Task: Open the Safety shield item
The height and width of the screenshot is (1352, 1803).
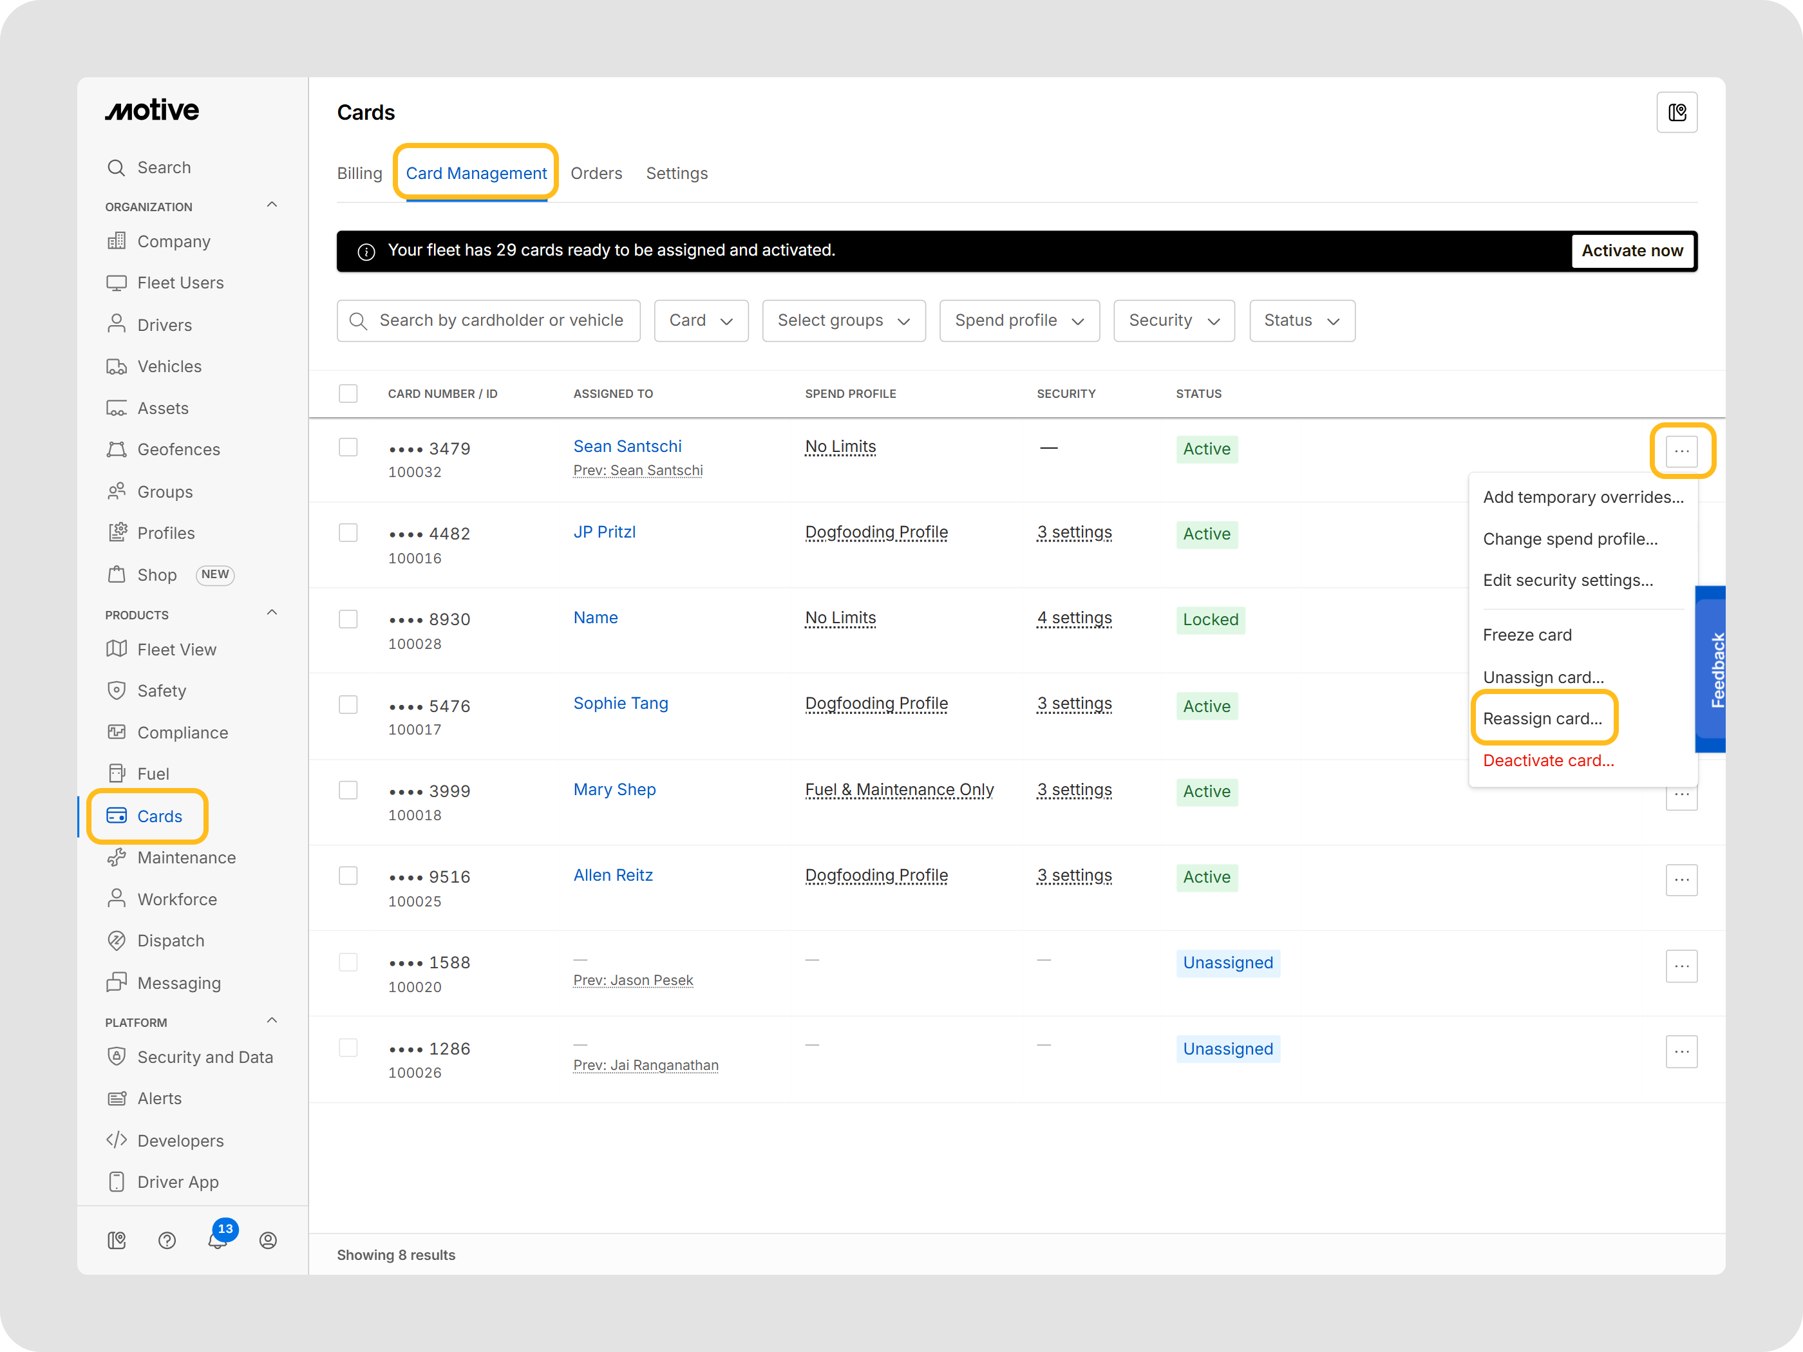Action: pos(162,690)
